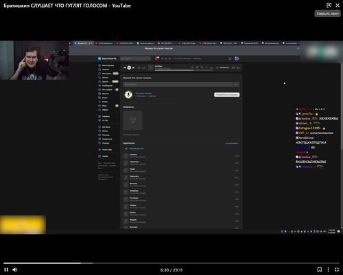The width and height of the screenshot is (343, 275).
Task: Close the active browser tab
Action: [x=92, y=43]
